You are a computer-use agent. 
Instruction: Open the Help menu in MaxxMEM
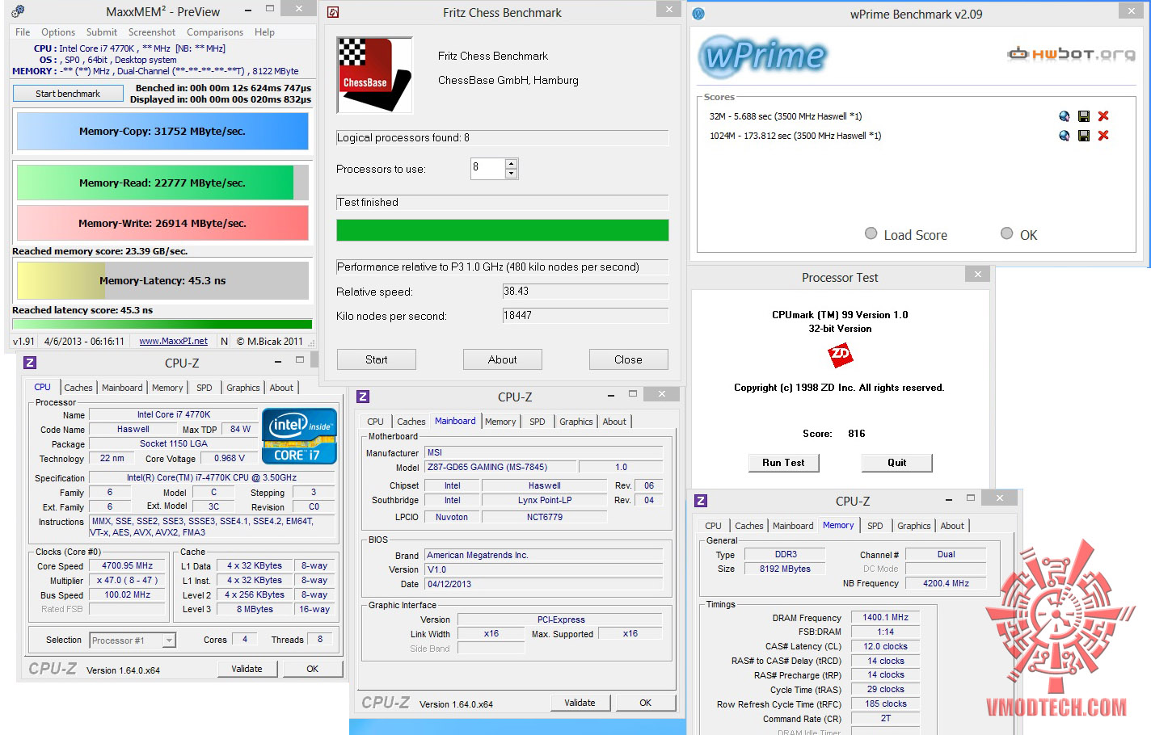coord(264,32)
